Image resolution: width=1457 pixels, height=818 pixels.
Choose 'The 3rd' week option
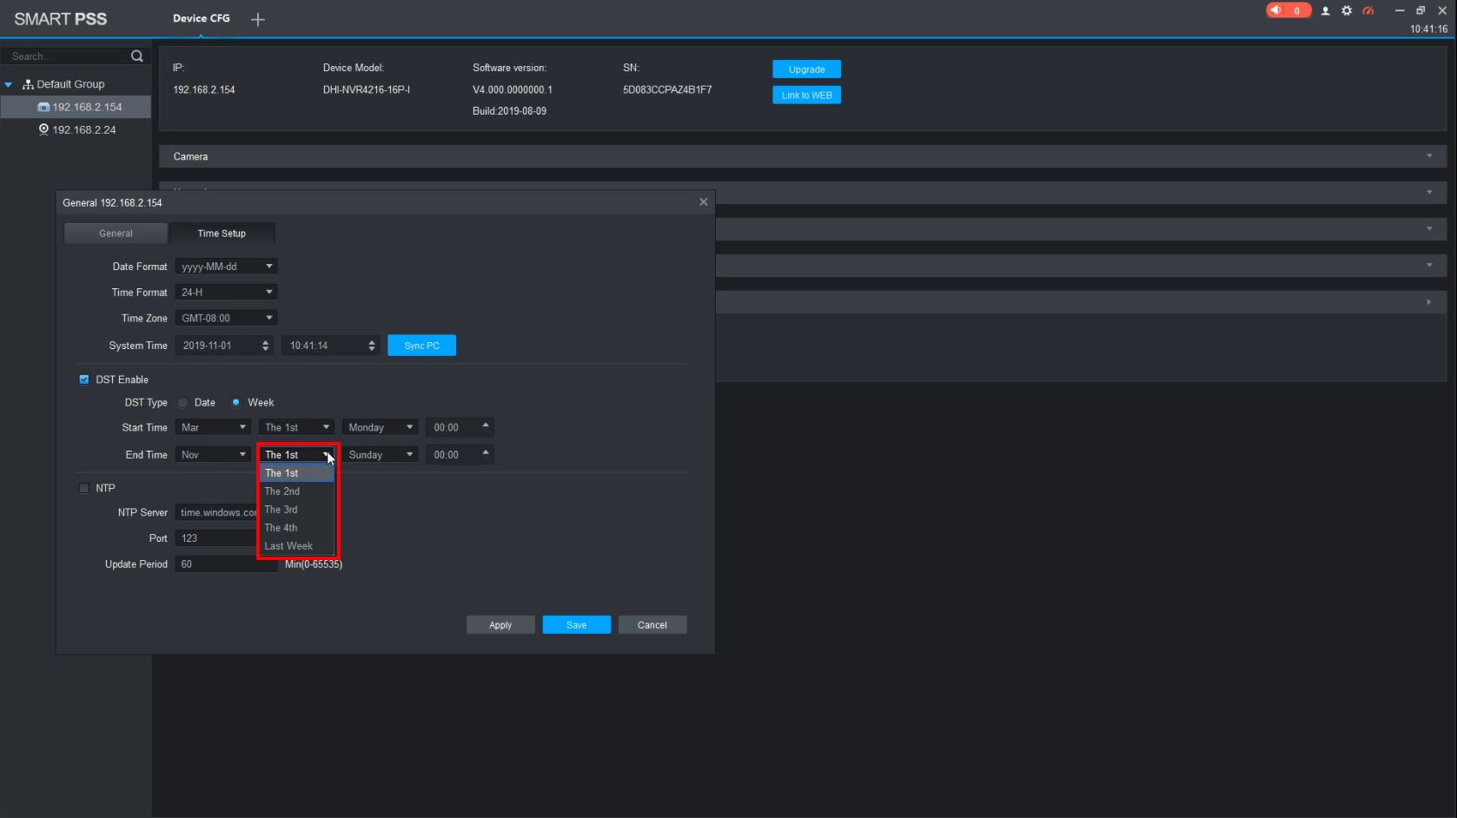[x=296, y=510]
